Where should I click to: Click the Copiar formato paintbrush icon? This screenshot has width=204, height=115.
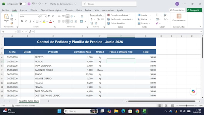point(12,23)
